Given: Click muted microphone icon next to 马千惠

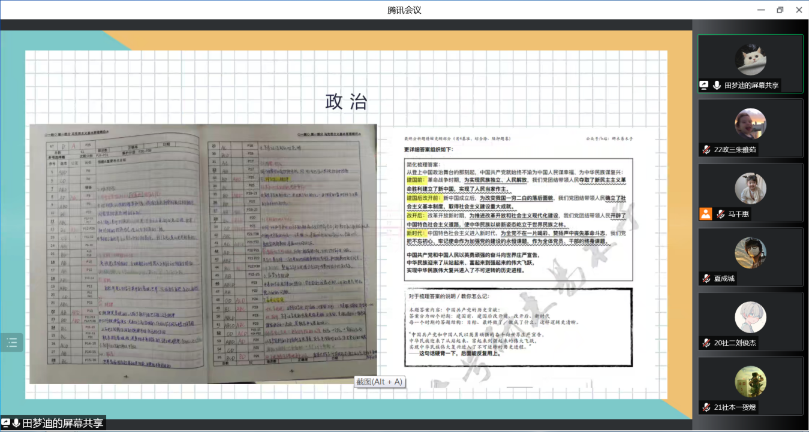Looking at the screenshot, I should point(718,214).
